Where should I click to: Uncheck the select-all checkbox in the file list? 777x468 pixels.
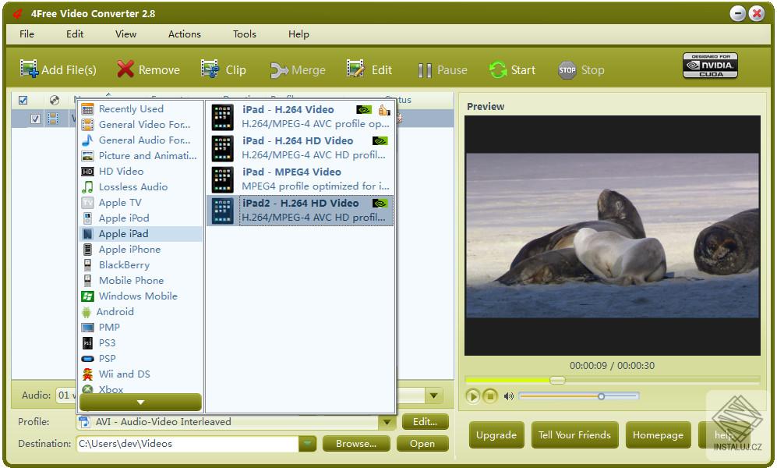pyautogui.click(x=22, y=100)
